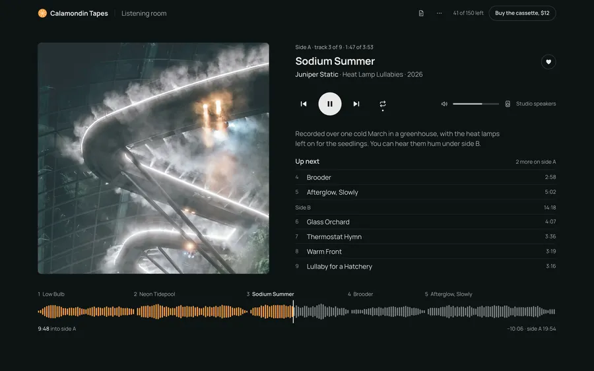Click the Up next heading
Screen dimensions: 594x371
pyautogui.click(x=307, y=162)
